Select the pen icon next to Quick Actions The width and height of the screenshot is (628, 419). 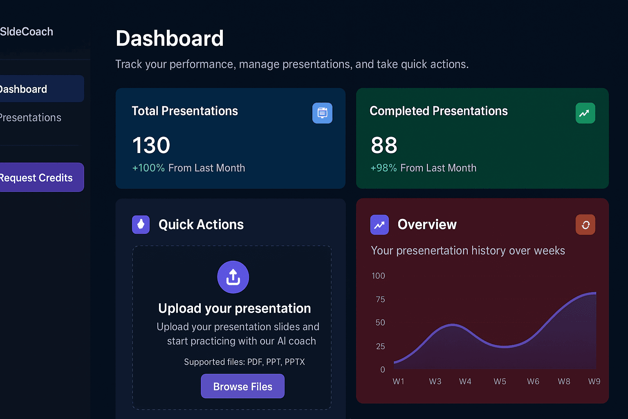(x=141, y=224)
